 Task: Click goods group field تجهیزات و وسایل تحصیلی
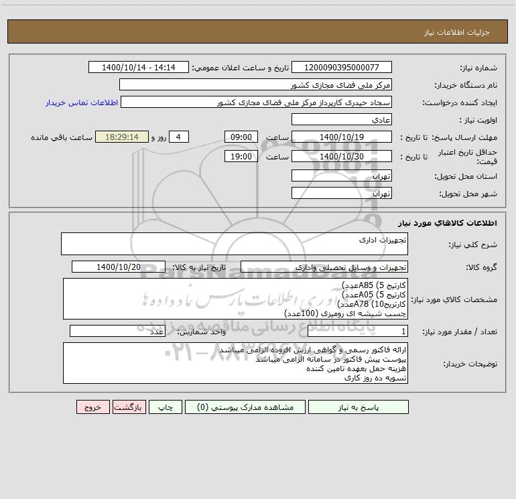click(x=324, y=267)
